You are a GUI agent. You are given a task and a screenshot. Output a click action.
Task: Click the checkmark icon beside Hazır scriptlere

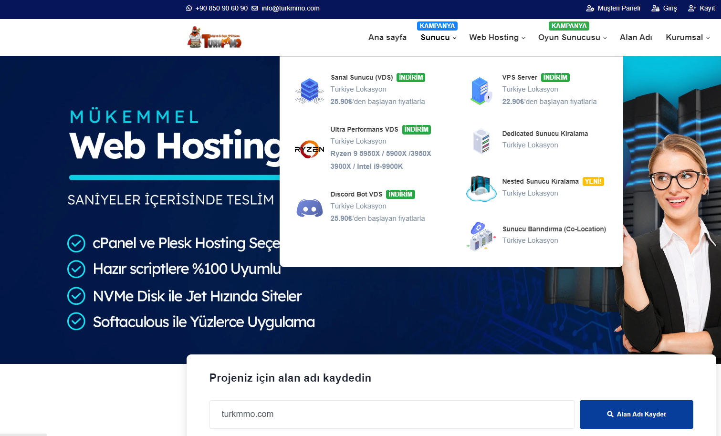[x=76, y=269]
